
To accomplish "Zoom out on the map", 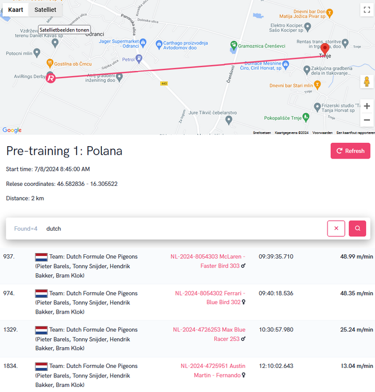I will coord(367,120).
